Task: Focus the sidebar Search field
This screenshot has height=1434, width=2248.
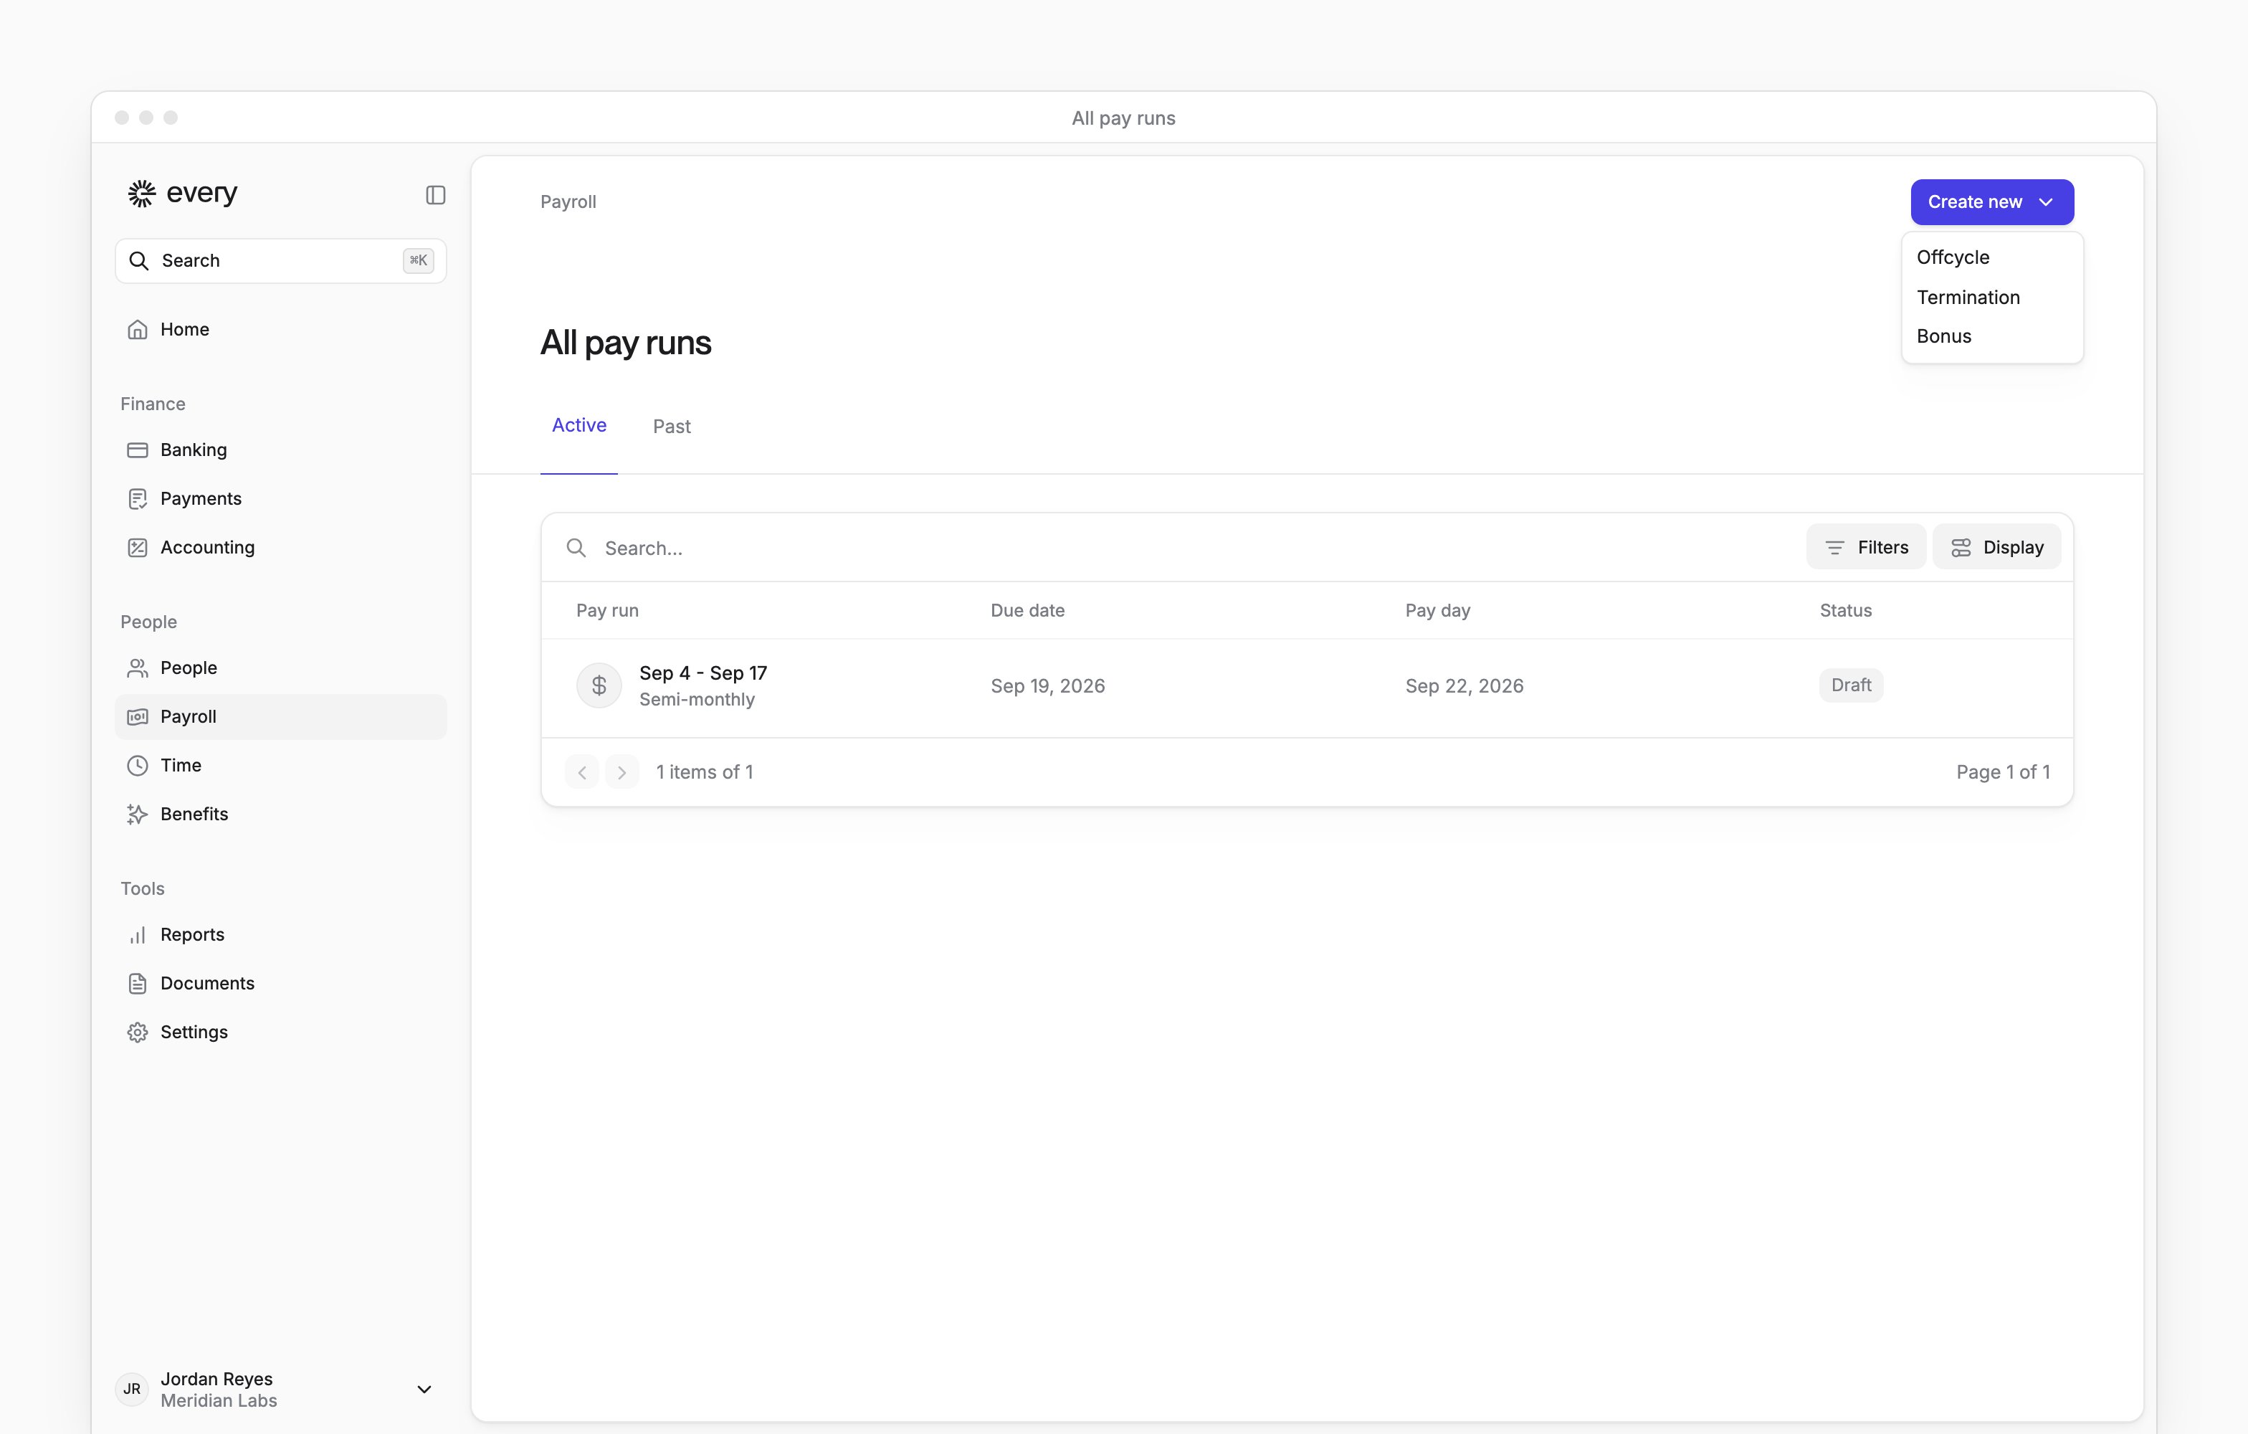Action: click(x=281, y=260)
